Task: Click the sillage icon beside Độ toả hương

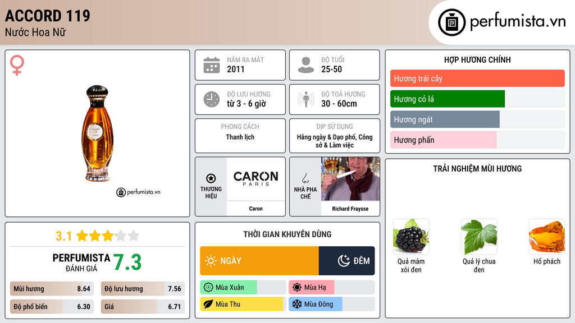Action: tap(306, 99)
